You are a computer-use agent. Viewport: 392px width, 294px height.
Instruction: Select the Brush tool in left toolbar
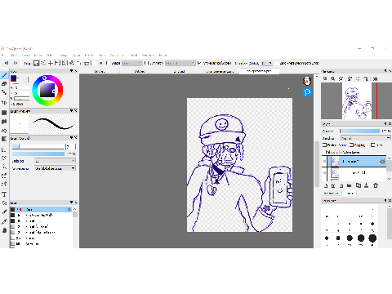(4, 75)
